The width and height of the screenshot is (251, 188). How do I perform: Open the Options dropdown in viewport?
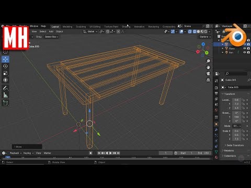tap(205, 37)
